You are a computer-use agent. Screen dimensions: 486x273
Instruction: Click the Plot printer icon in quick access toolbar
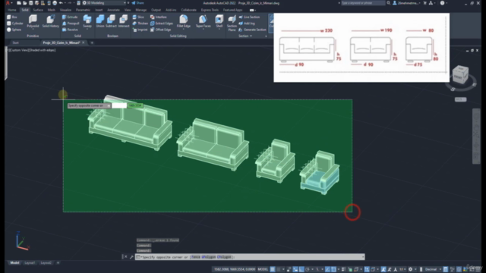55,3
